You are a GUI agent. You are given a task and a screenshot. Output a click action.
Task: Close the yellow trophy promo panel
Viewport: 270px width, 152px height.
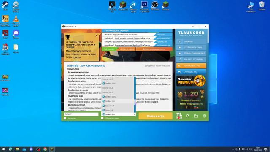click(96, 35)
